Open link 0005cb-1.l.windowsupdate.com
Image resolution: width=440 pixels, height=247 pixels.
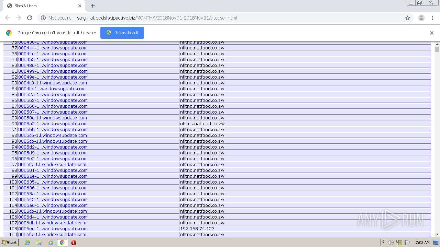53,141
